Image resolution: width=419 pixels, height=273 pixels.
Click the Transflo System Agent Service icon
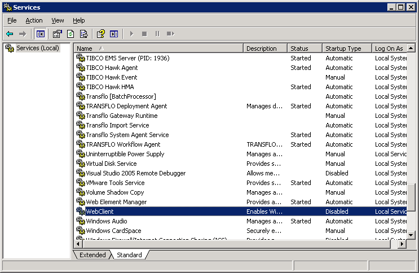tap(81, 135)
